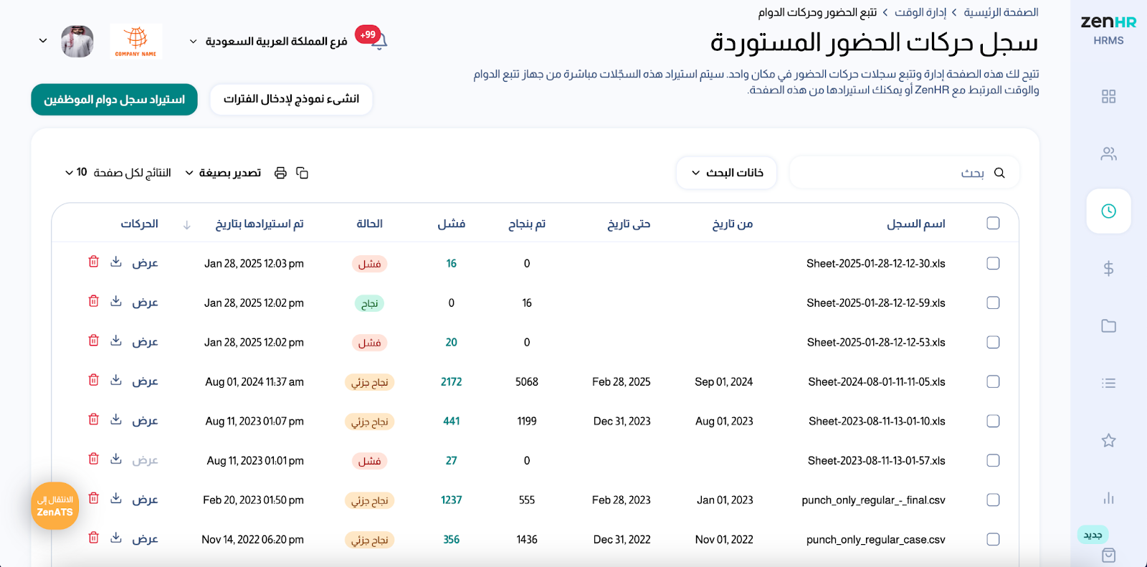
Task: Download Sheet-2023-08-11-13-01-57.xls file
Action: pyautogui.click(x=115, y=459)
